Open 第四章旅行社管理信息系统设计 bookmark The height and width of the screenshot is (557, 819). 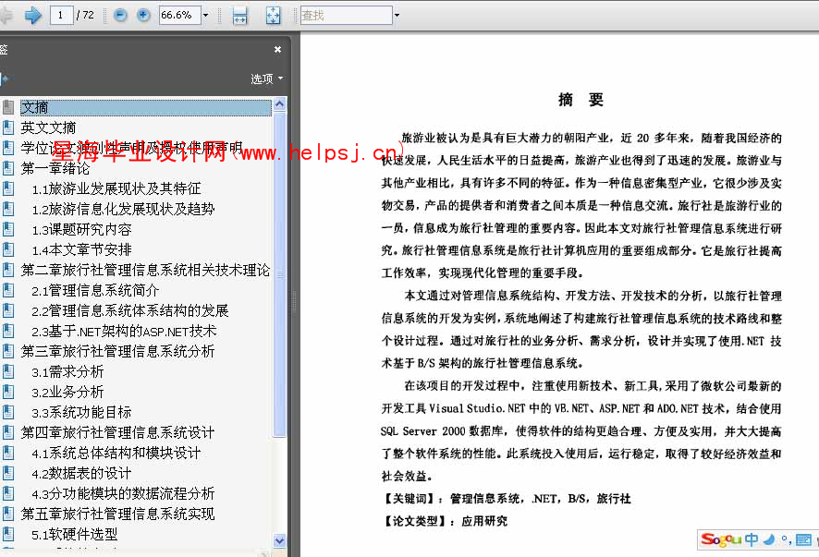117,433
